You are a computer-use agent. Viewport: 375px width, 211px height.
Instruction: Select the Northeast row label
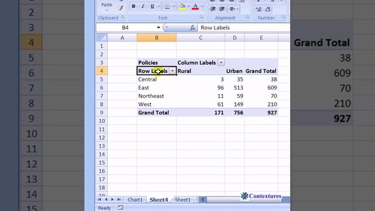(156, 96)
